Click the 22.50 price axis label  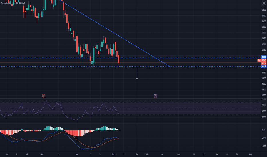(264, 38)
